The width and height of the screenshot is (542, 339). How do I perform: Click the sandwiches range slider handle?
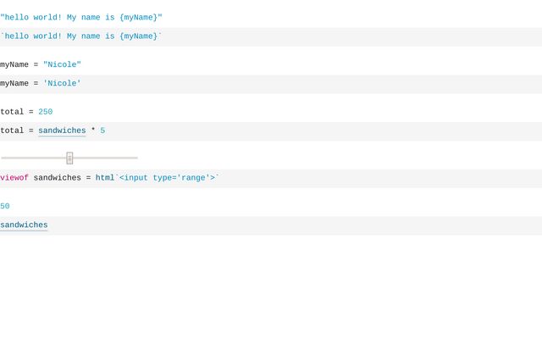tap(69, 158)
